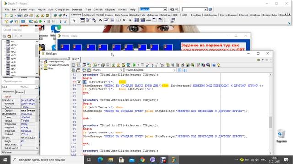Click the Save icon in the main toolbar
Viewport: 293px width, 164px height.
[19, 15]
